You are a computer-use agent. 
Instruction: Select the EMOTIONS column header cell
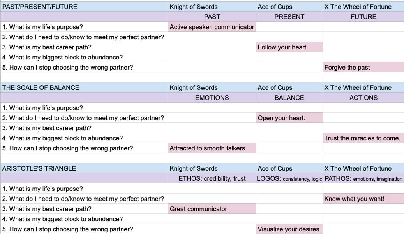tap(212, 98)
